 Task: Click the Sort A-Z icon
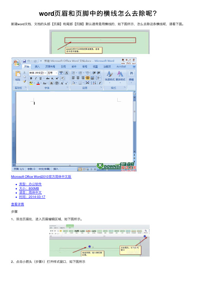pos(95,83)
